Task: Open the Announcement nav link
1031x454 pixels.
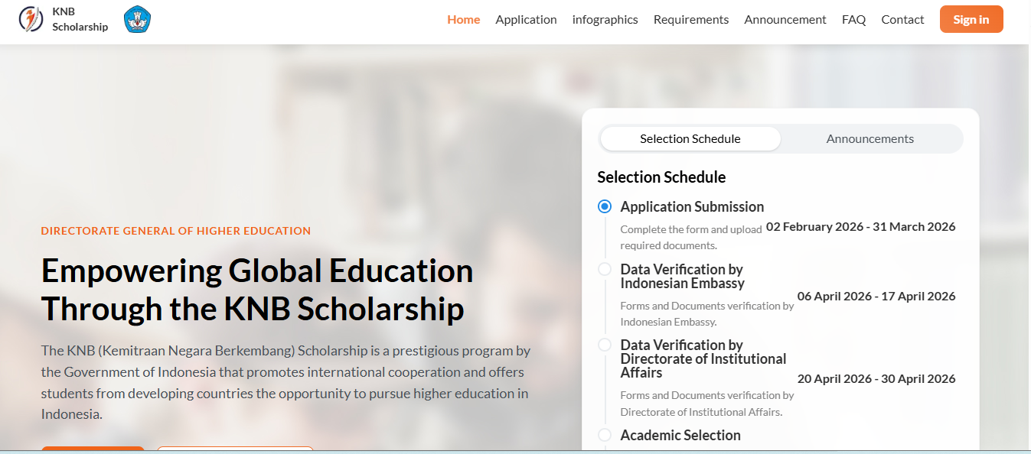Action: tap(785, 20)
